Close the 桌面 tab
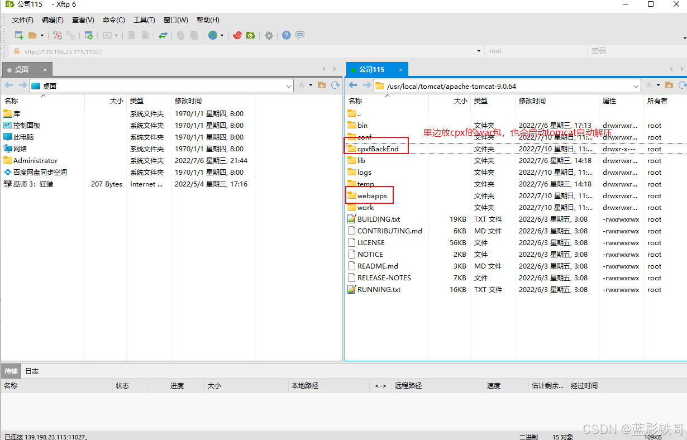Image resolution: width=687 pixels, height=440 pixels. 46,70
